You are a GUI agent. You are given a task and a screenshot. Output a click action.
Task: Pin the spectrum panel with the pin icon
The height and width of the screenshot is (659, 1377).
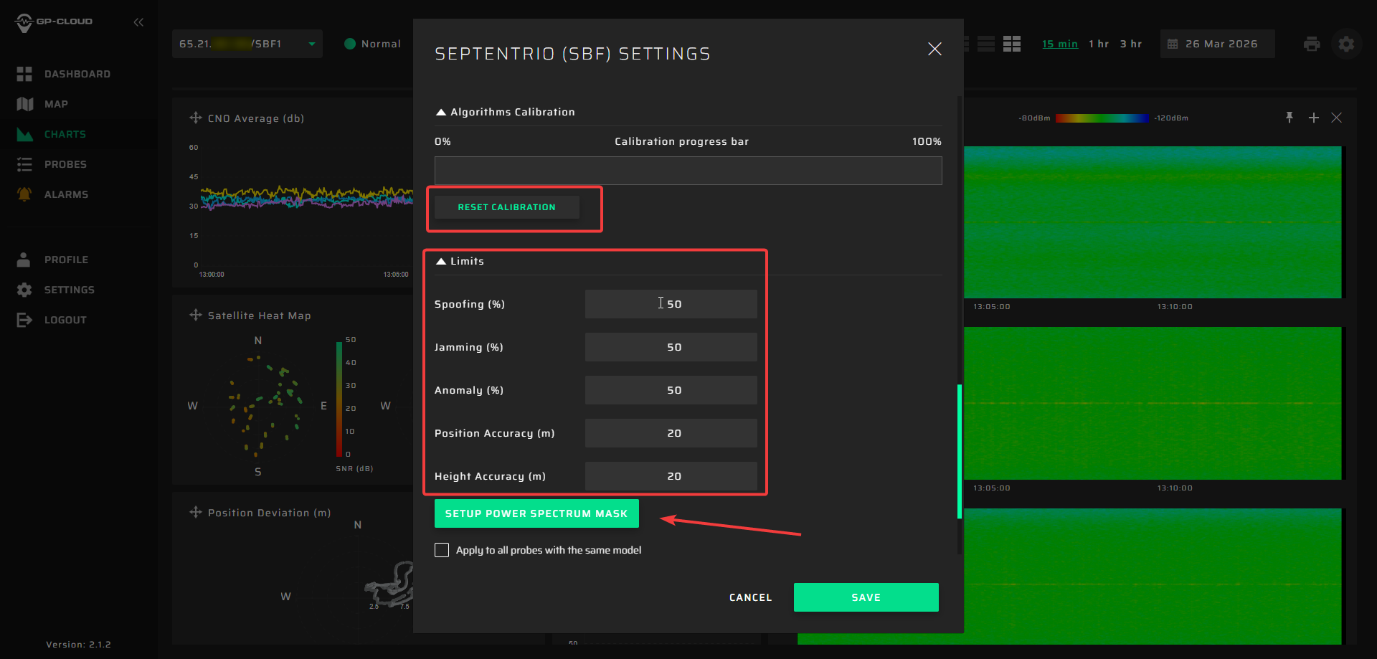click(1289, 118)
